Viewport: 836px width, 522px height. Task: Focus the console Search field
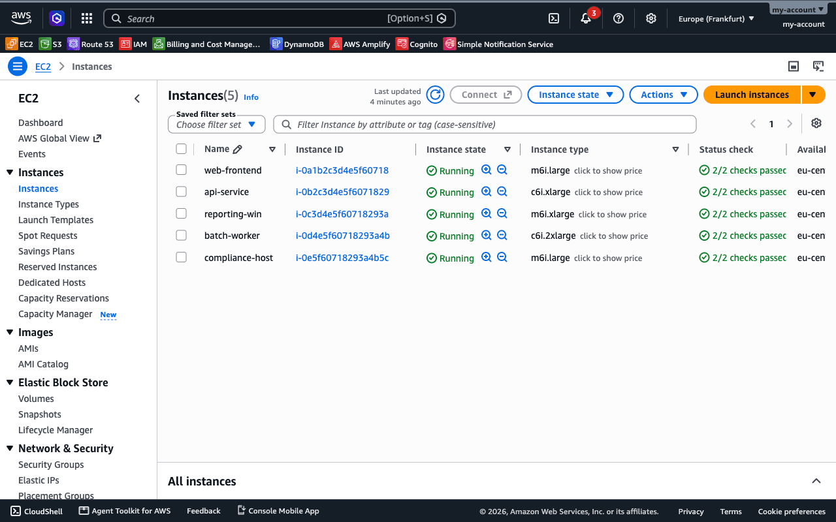click(x=280, y=18)
